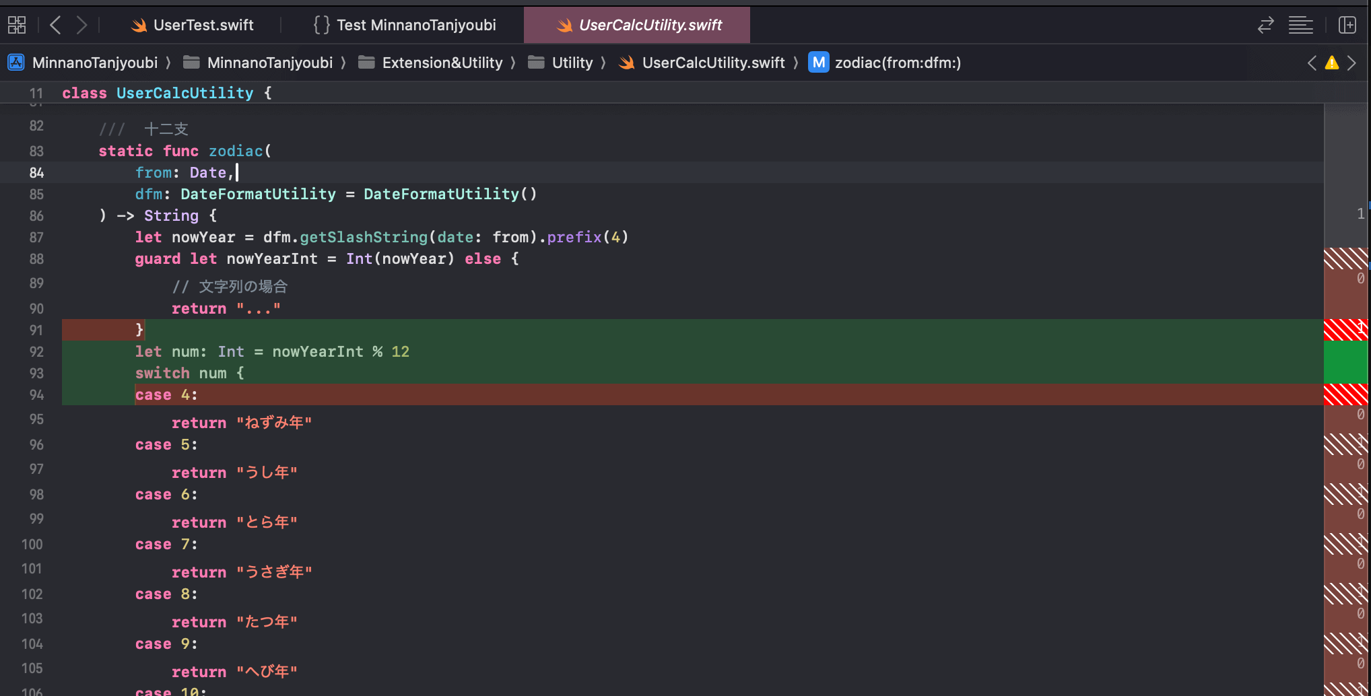Click the sticky header class UserCalcUtility

[x=167, y=93]
